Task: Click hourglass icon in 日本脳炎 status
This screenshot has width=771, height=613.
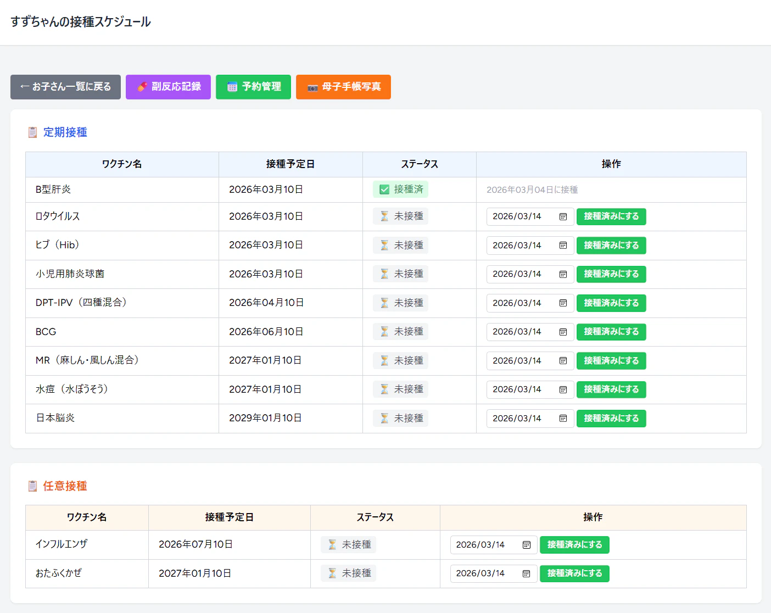Action: pyautogui.click(x=384, y=419)
